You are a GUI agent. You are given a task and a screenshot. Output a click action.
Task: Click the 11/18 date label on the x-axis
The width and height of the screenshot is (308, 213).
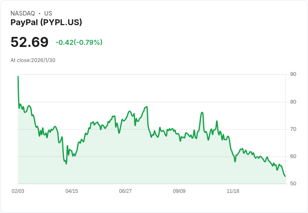click(233, 191)
